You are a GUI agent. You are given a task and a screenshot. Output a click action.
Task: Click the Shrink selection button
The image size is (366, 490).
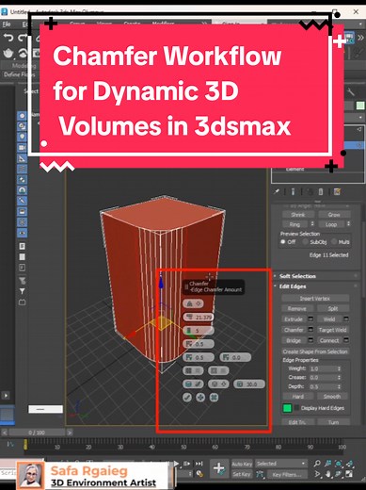298,215
